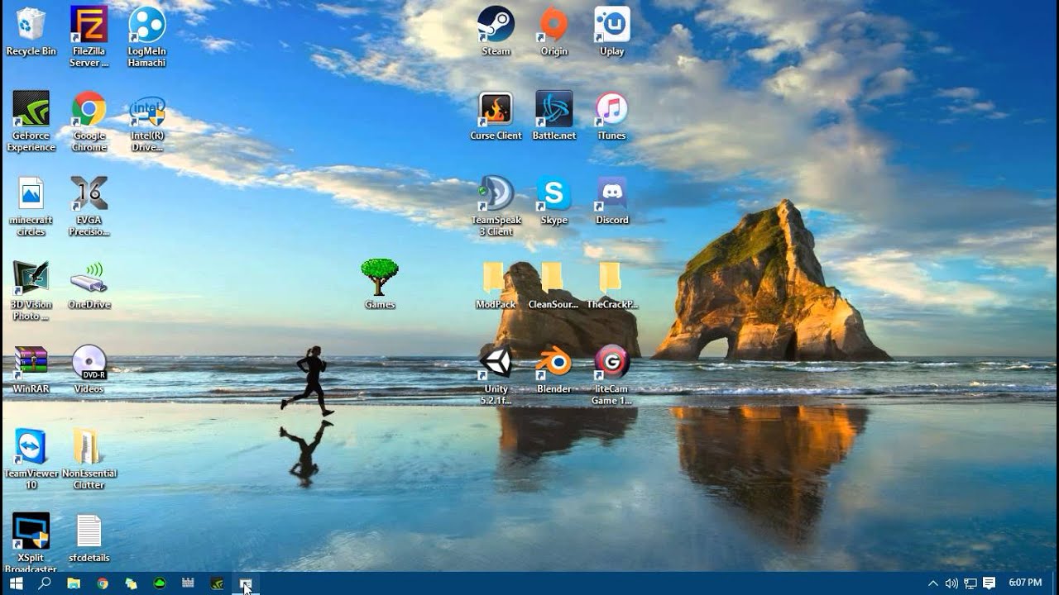Open the Nvidia taskbar icon
This screenshot has width=1059, height=595.
217,583
